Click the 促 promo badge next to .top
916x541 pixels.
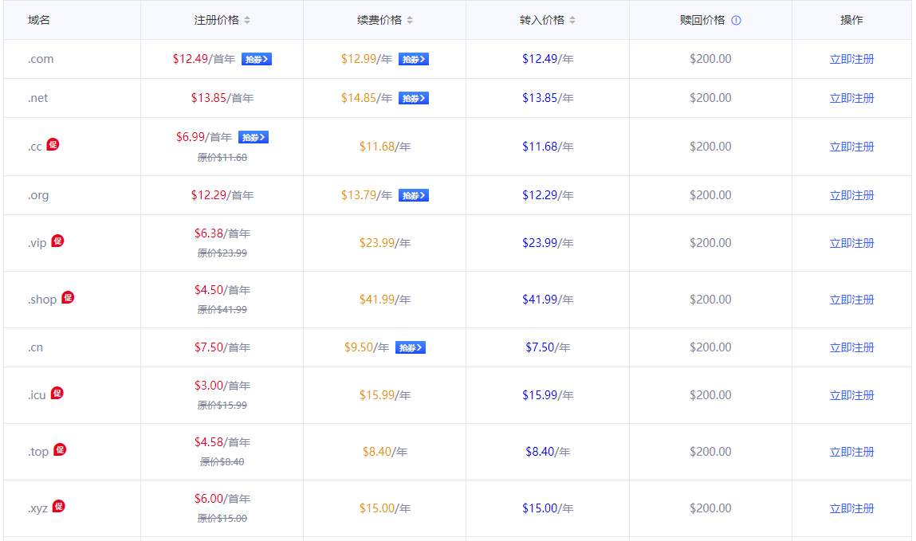60,449
